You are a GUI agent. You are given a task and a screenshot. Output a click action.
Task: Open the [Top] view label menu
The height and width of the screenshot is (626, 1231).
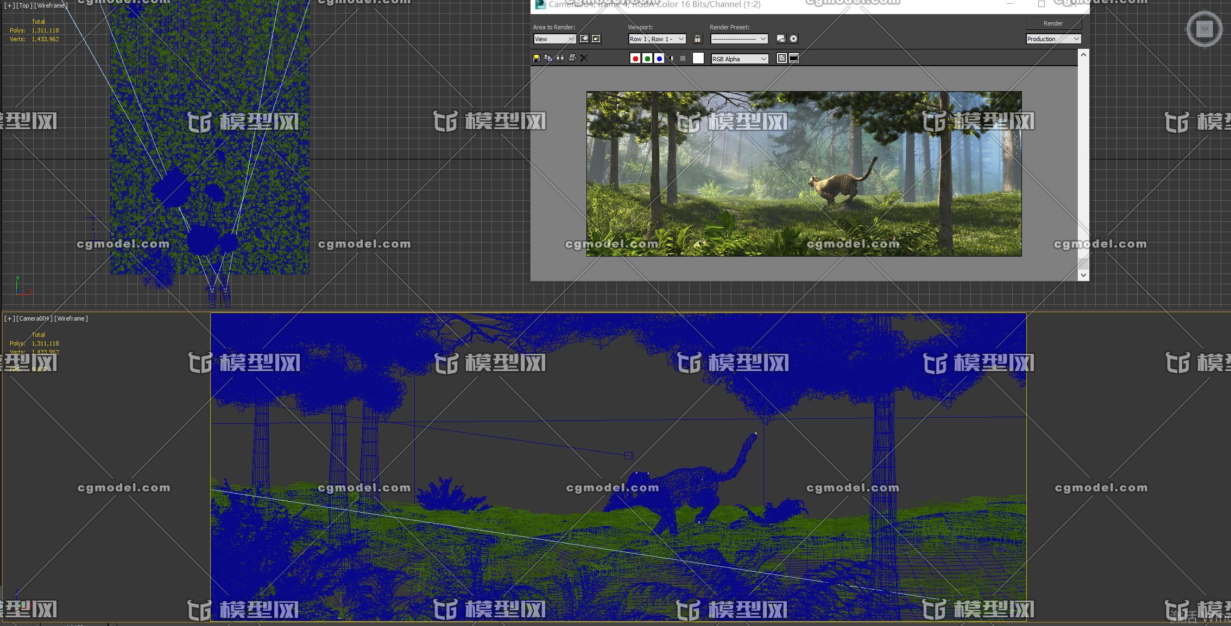coord(24,5)
